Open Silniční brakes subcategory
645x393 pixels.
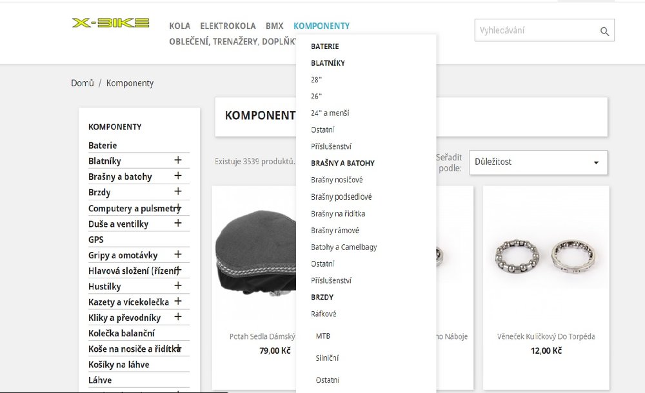(327, 358)
